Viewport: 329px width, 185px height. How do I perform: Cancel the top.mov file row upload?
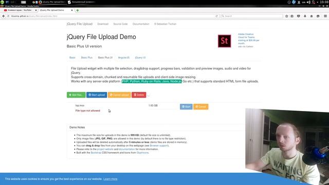coord(201,106)
